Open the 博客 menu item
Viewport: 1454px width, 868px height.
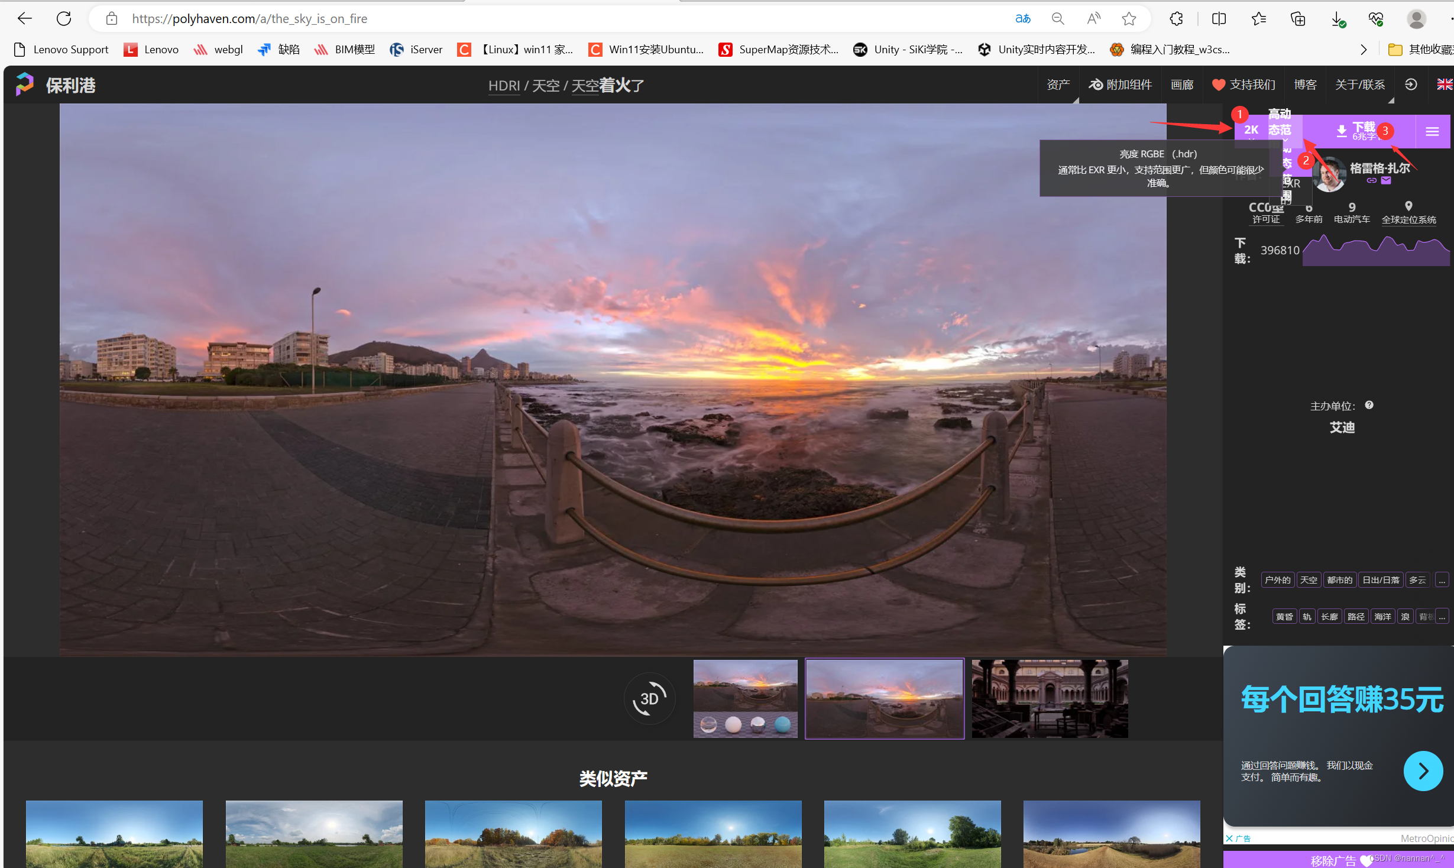pyautogui.click(x=1305, y=85)
